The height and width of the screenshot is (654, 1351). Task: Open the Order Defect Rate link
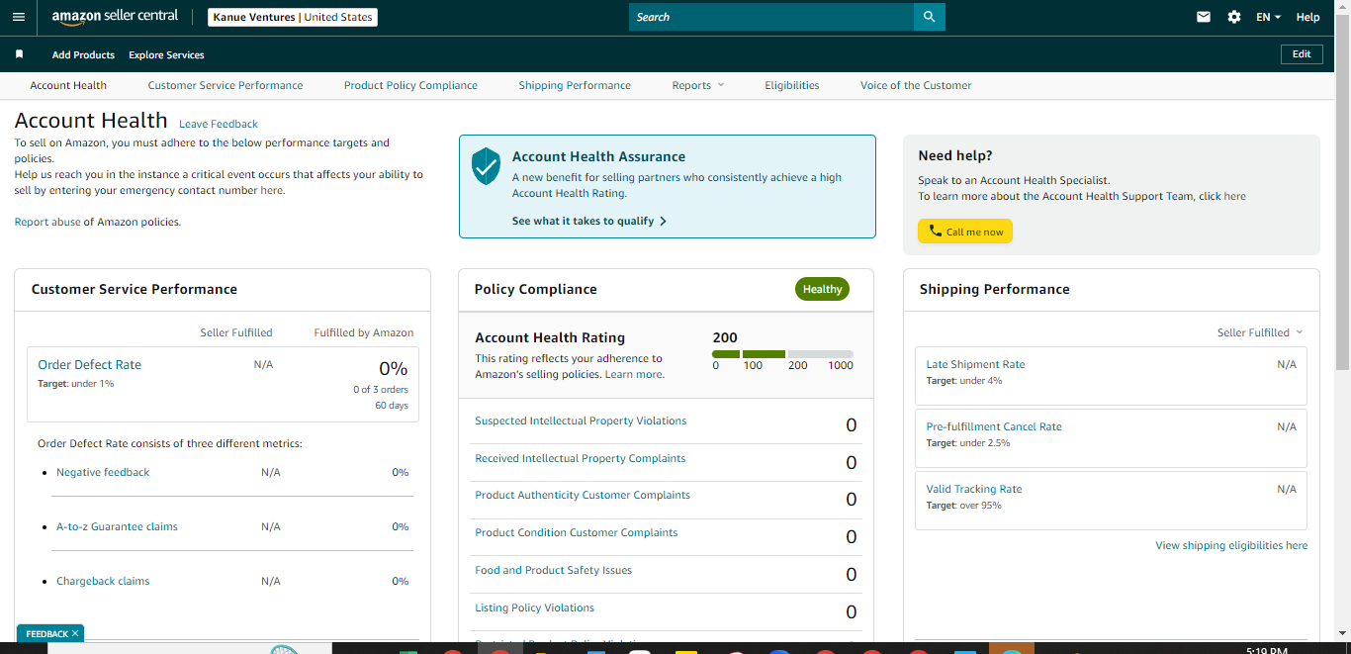(x=90, y=364)
